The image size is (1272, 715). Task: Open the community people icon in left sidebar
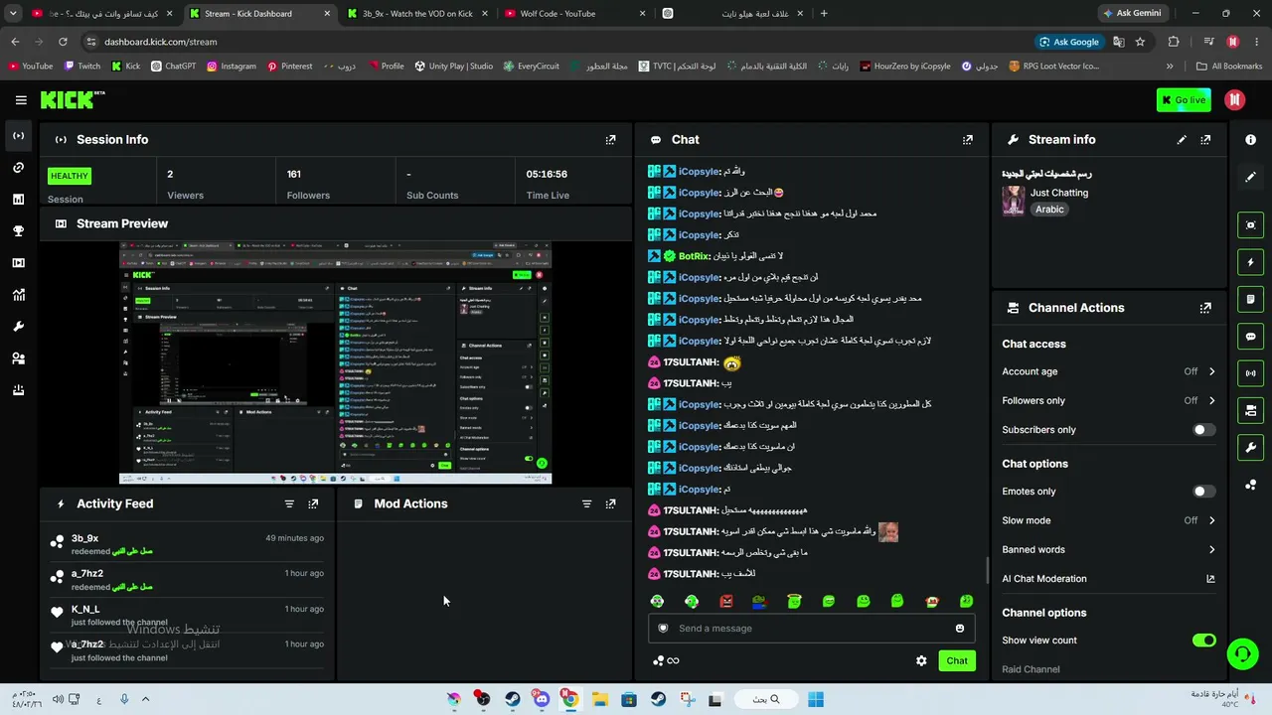[x=18, y=358]
